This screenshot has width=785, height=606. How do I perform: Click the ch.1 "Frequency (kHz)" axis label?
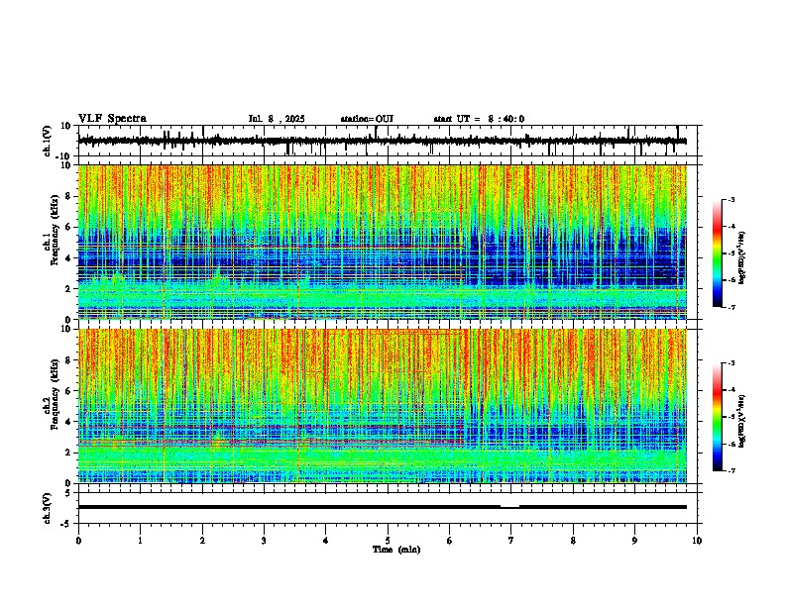[x=55, y=230]
